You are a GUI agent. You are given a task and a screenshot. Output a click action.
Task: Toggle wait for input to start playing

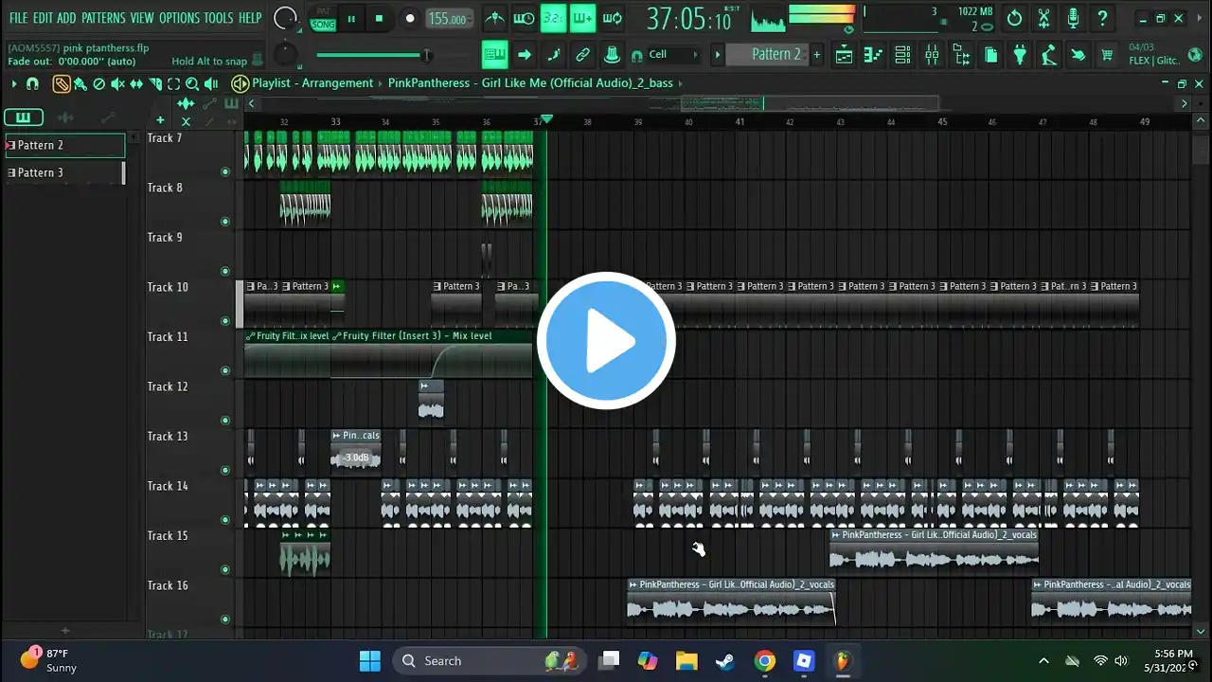(x=524, y=18)
